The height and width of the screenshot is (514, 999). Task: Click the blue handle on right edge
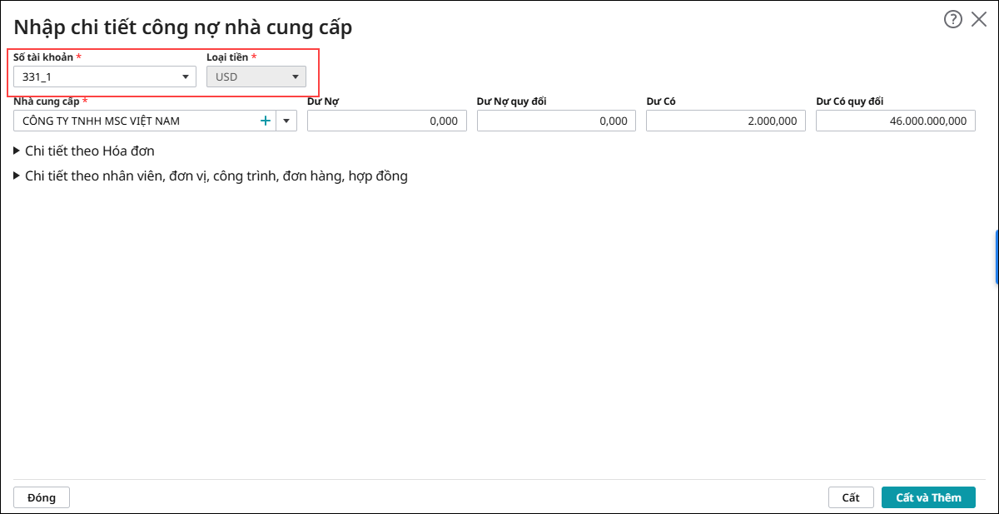coord(997,257)
